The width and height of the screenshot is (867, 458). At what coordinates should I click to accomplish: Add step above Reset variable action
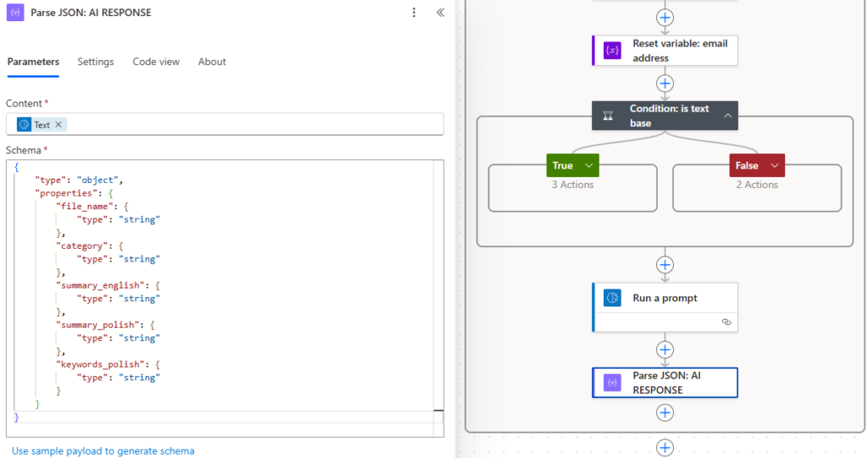(x=665, y=17)
